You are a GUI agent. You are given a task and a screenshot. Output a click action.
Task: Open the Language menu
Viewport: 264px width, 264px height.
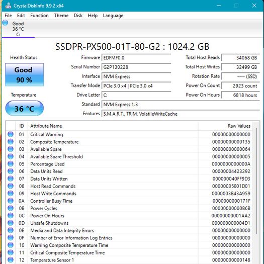coord(113,16)
